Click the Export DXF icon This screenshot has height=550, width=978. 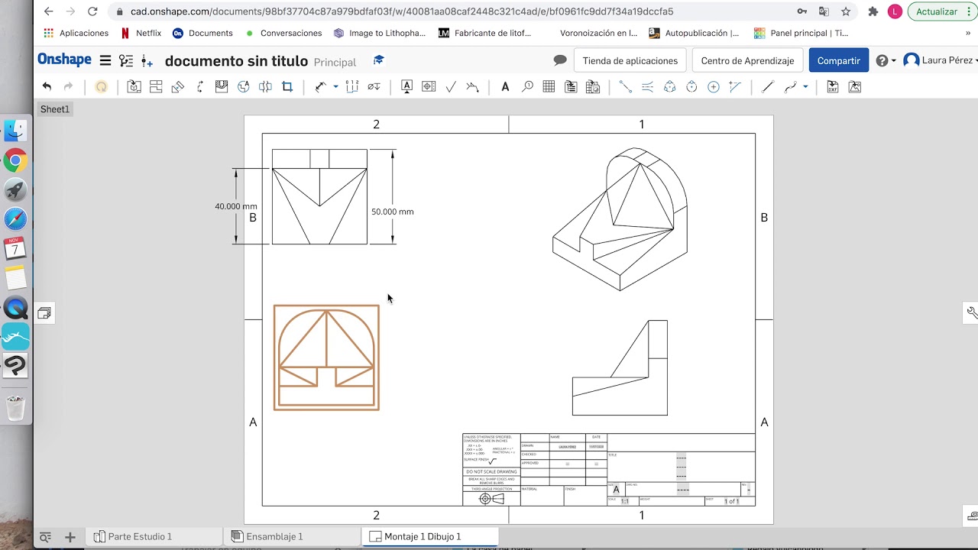tap(833, 87)
